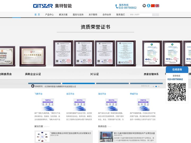Open 解决方案 menu
Image resolution: width=191 pixels, height=143 pixels.
pyautogui.click(x=63, y=15)
